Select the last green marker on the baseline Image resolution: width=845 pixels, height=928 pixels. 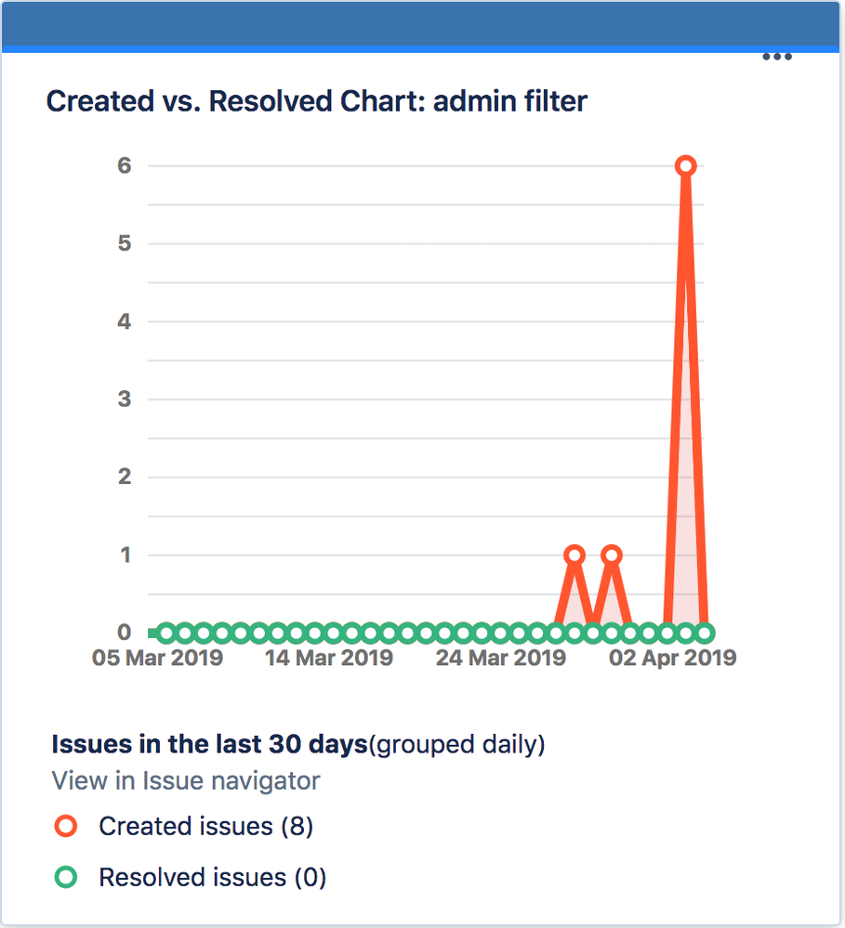tap(706, 633)
